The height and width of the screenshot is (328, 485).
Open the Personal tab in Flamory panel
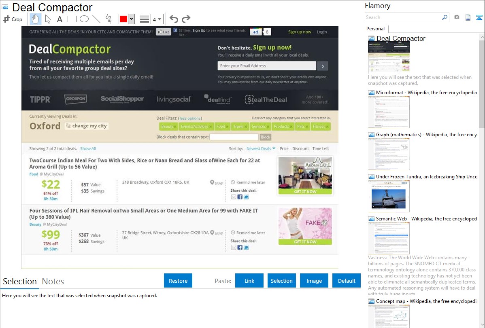pyautogui.click(x=376, y=29)
